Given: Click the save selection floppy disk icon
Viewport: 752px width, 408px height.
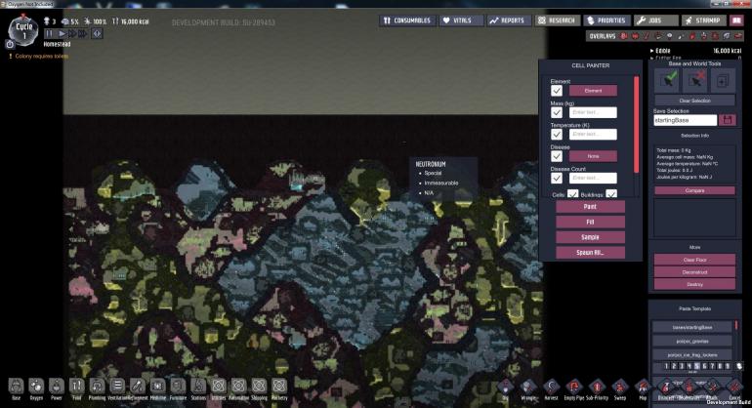Looking at the screenshot, I should [x=727, y=119].
